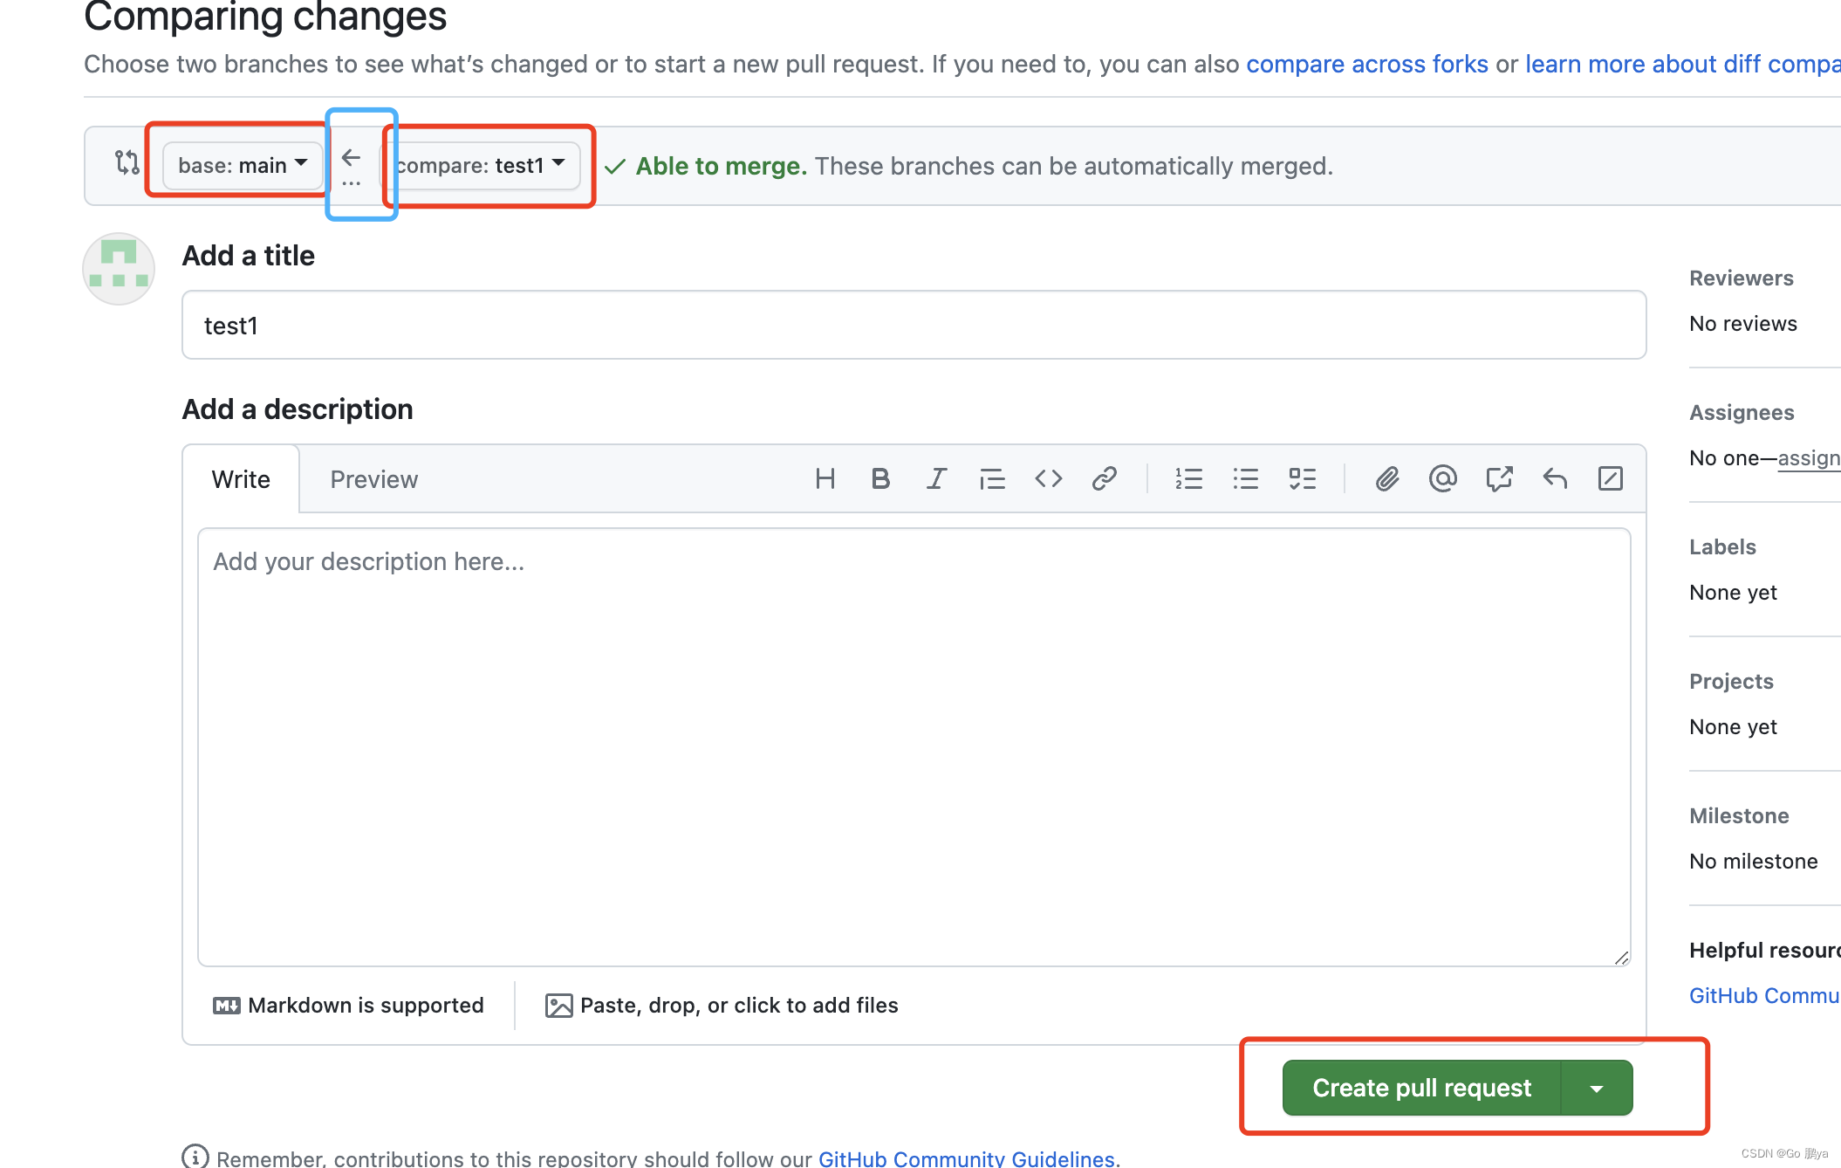The height and width of the screenshot is (1168, 1841).
Task: Click the Projects sidebar heading
Action: (1731, 681)
